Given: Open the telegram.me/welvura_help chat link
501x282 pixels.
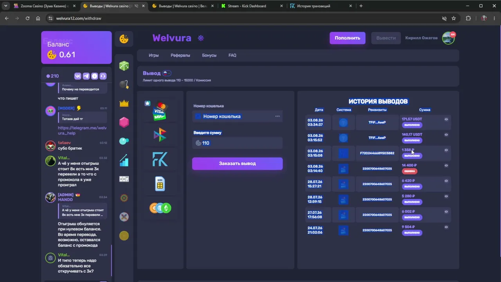Looking at the screenshot, I should click(82, 130).
